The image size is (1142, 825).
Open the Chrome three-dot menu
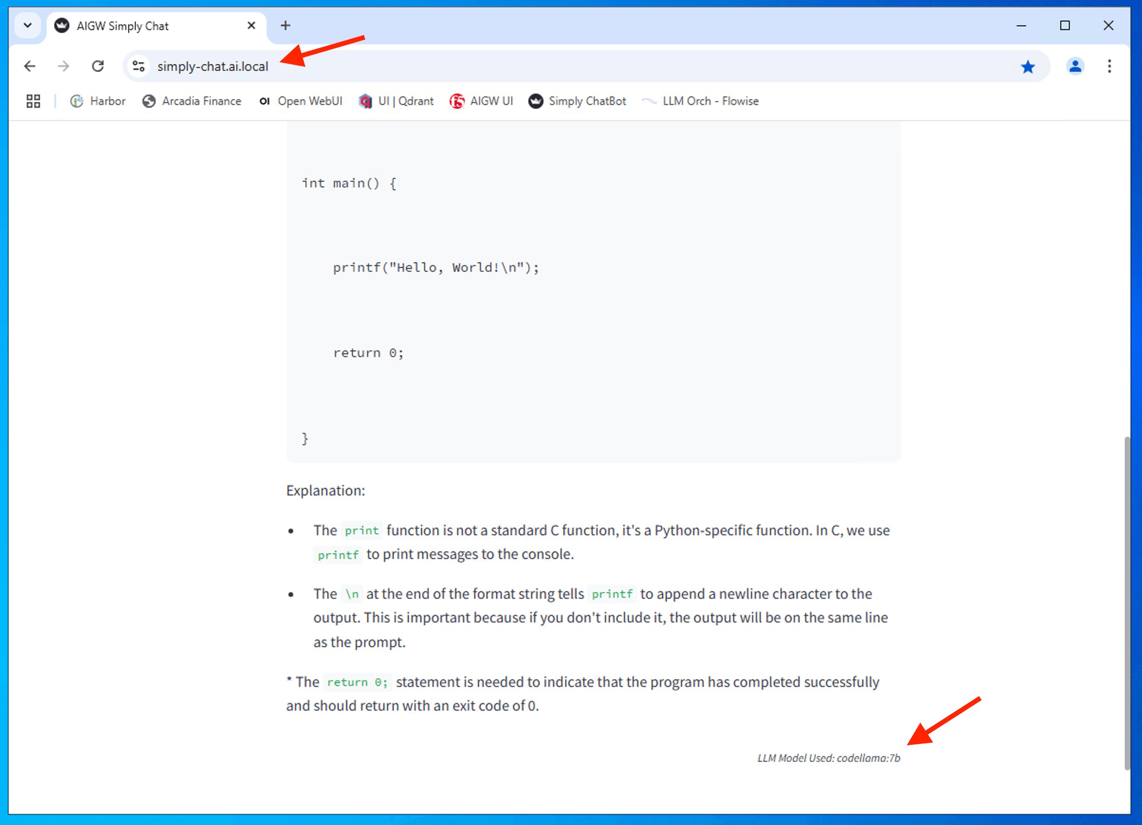point(1109,66)
